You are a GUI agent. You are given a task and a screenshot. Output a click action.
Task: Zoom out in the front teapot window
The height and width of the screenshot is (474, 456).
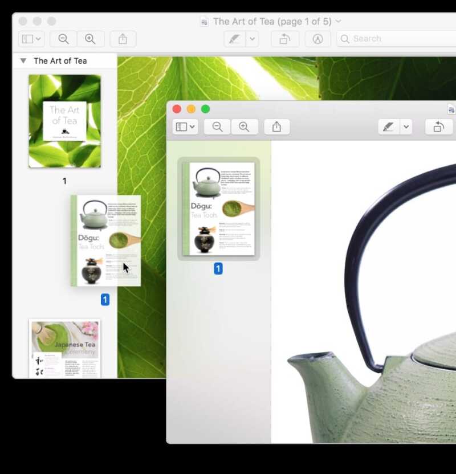pyautogui.click(x=217, y=127)
